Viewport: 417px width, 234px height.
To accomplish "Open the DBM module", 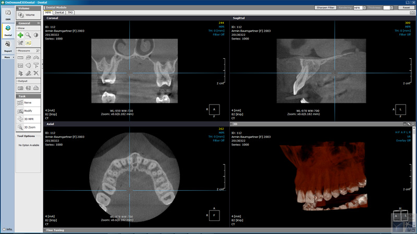I will tap(8, 14).
